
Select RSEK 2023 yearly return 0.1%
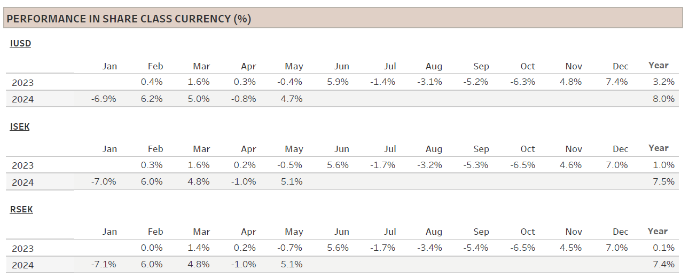click(x=664, y=248)
